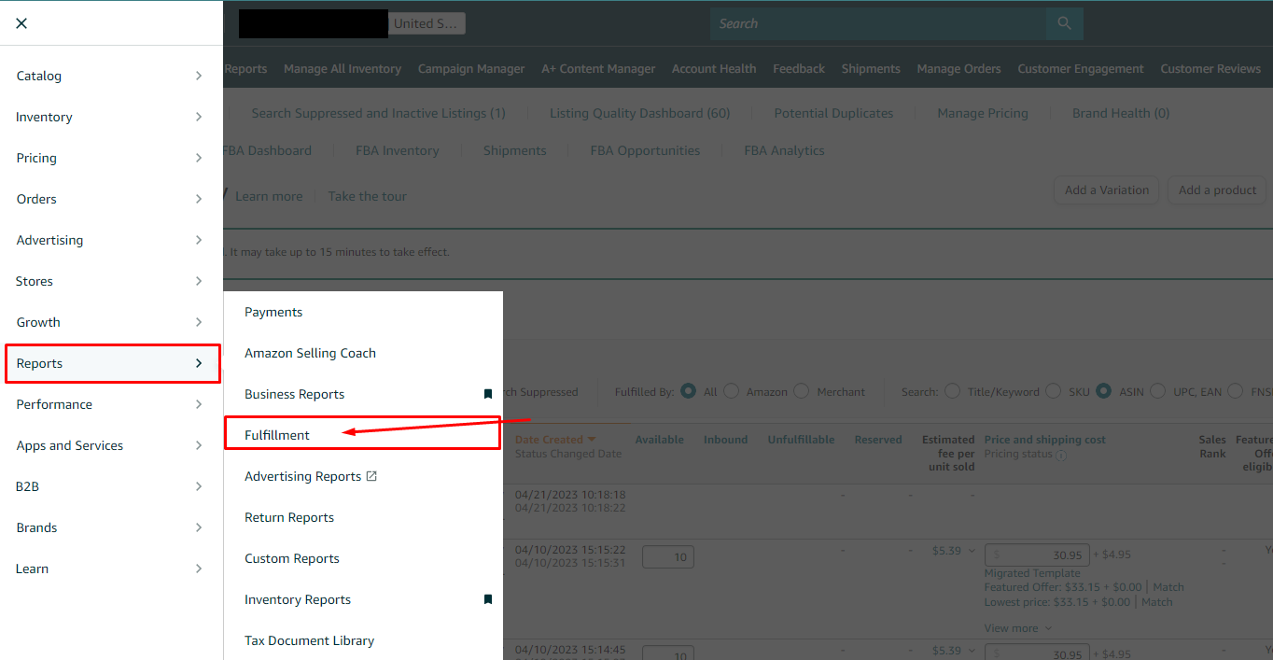
Task: Open Potential Duplicates tab
Action: click(x=833, y=113)
